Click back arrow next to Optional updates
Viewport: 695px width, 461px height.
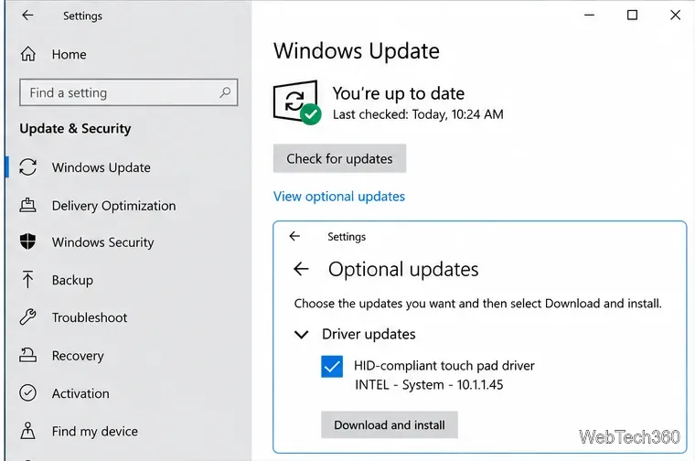(302, 269)
